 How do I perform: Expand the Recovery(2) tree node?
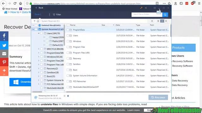click(x=39, y=68)
